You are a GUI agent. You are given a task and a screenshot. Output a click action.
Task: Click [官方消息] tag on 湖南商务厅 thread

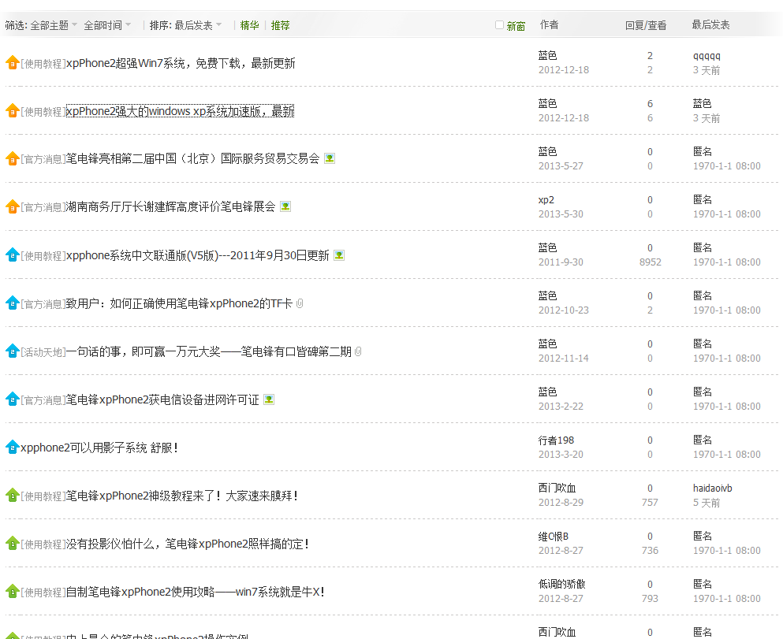click(x=43, y=207)
